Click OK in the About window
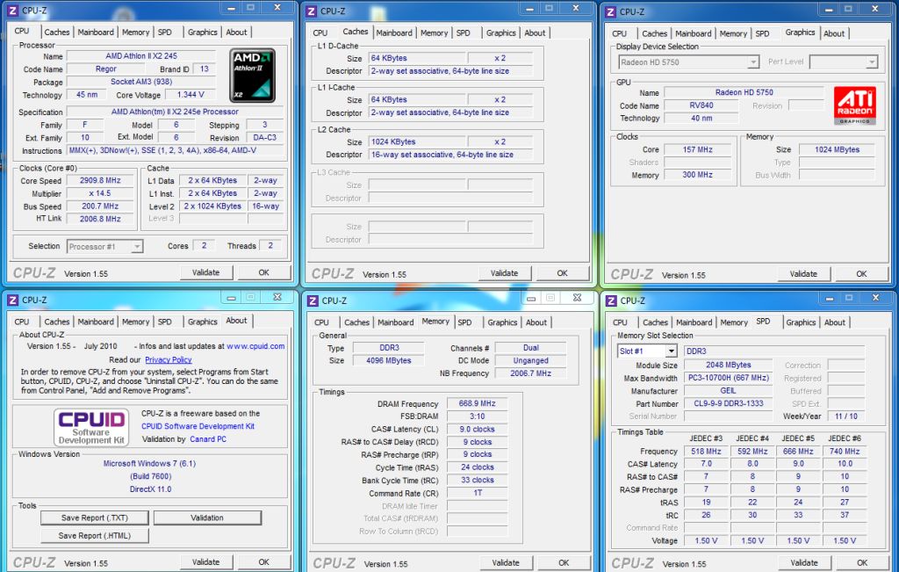899x572 pixels. pyautogui.click(x=263, y=562)
